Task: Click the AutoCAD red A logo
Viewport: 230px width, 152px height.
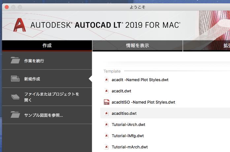Action: click(x=20, y=25)
